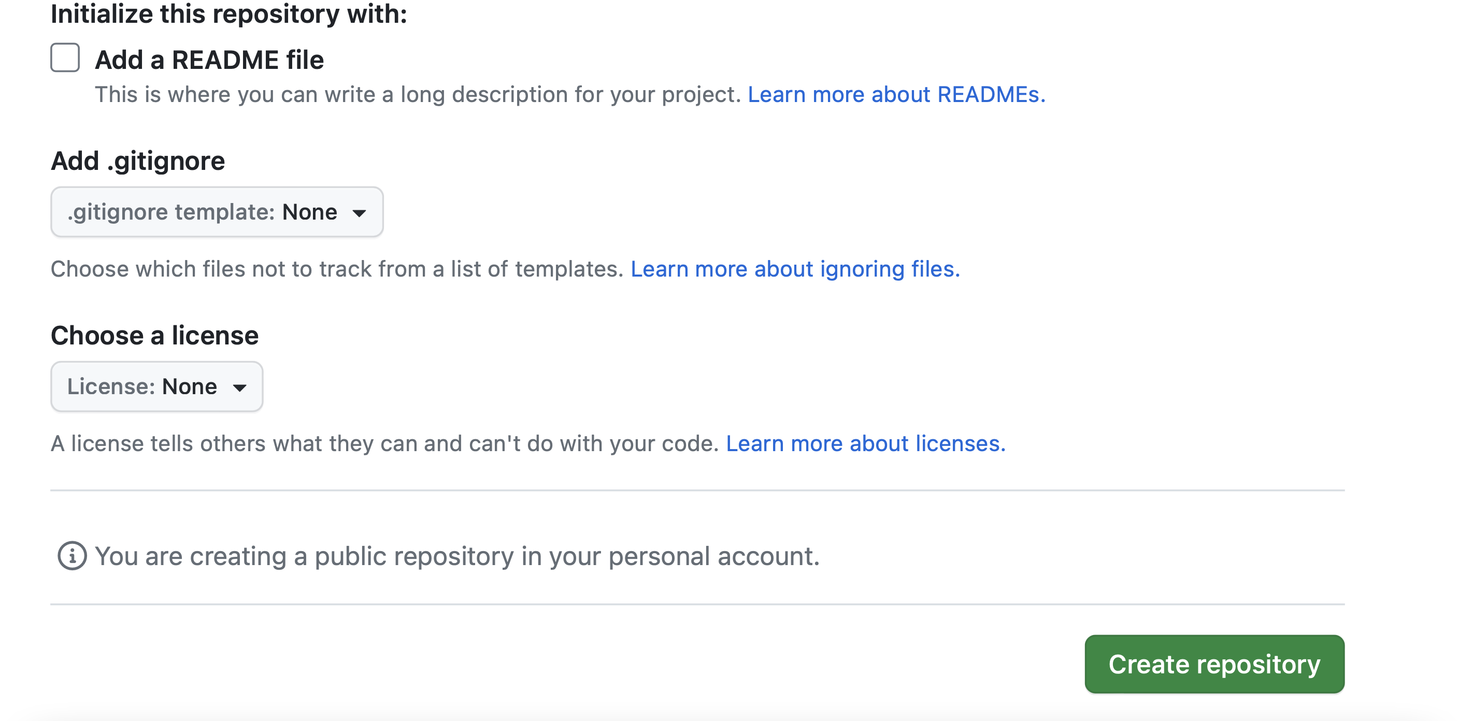
Task: Follow the Learn more about ignoring files link
Action: pyautogui.click(x=795, y=269)
